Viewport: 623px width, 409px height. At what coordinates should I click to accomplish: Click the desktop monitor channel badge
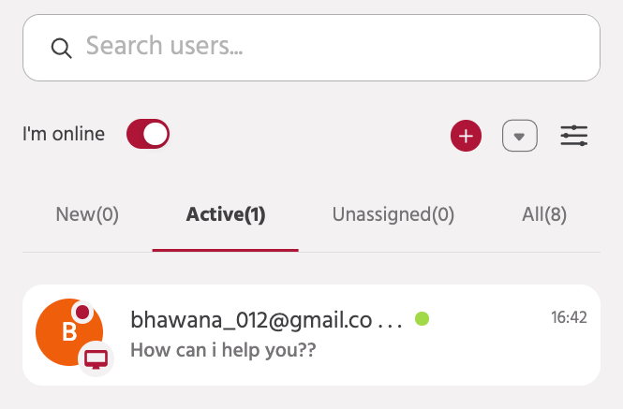95,358
